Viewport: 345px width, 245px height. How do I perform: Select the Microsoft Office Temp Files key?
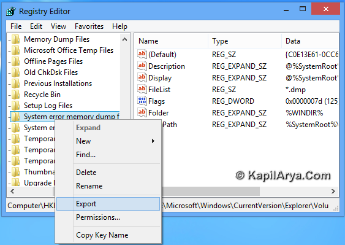69,50
